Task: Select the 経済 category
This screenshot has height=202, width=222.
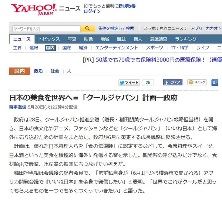Action: point(83,48)
